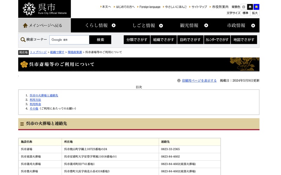The height and width of the screenshot is (175, 281).
Task: Click the 検索 search button
Action: pos(100,40)
